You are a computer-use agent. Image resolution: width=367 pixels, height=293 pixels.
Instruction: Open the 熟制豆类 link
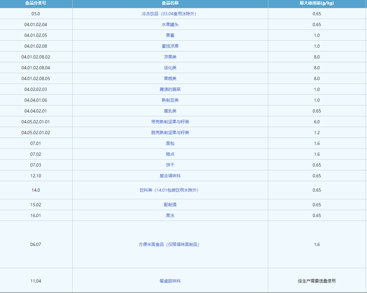170,100
